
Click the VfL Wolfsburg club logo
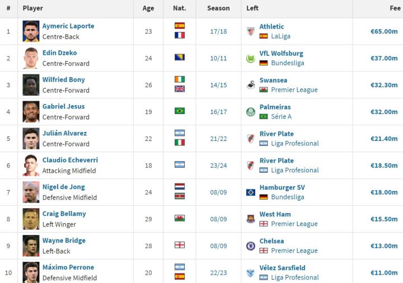[251, 58]
